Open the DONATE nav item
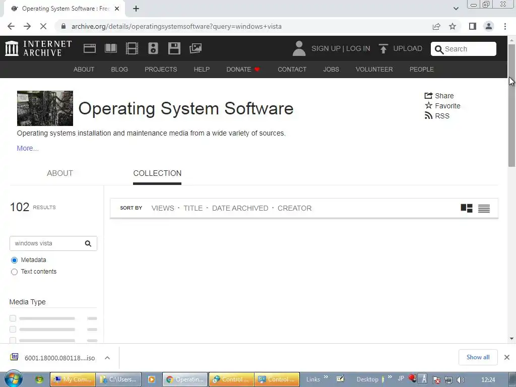 coord(243,70)
